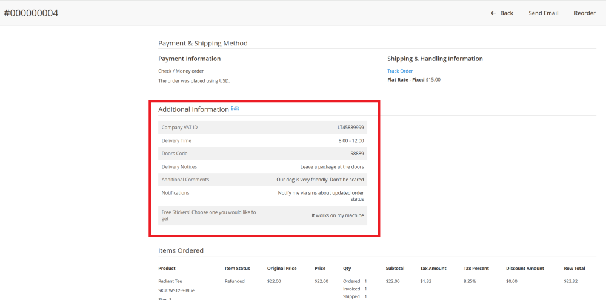Click Send Email button

pyautogui.click(x=544, y=13)
